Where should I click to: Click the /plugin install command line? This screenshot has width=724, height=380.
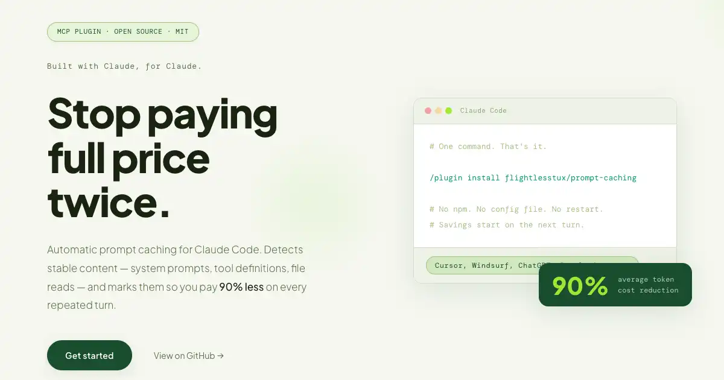click(533, 178)
